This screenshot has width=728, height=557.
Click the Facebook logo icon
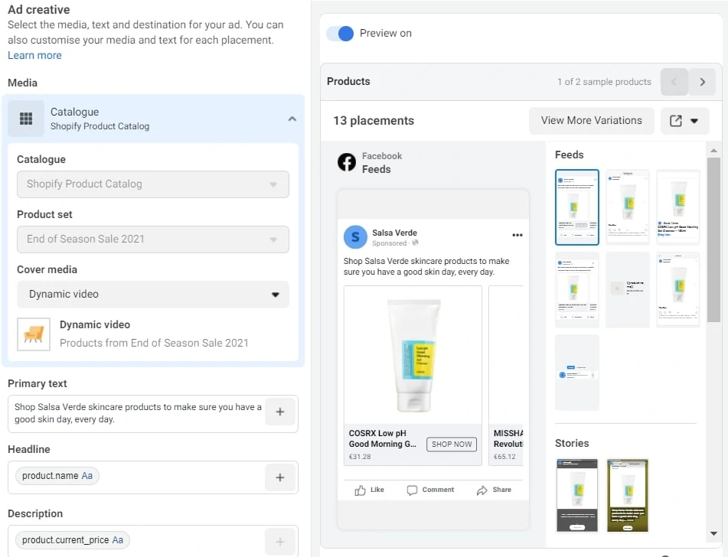[x=347, y=162]
